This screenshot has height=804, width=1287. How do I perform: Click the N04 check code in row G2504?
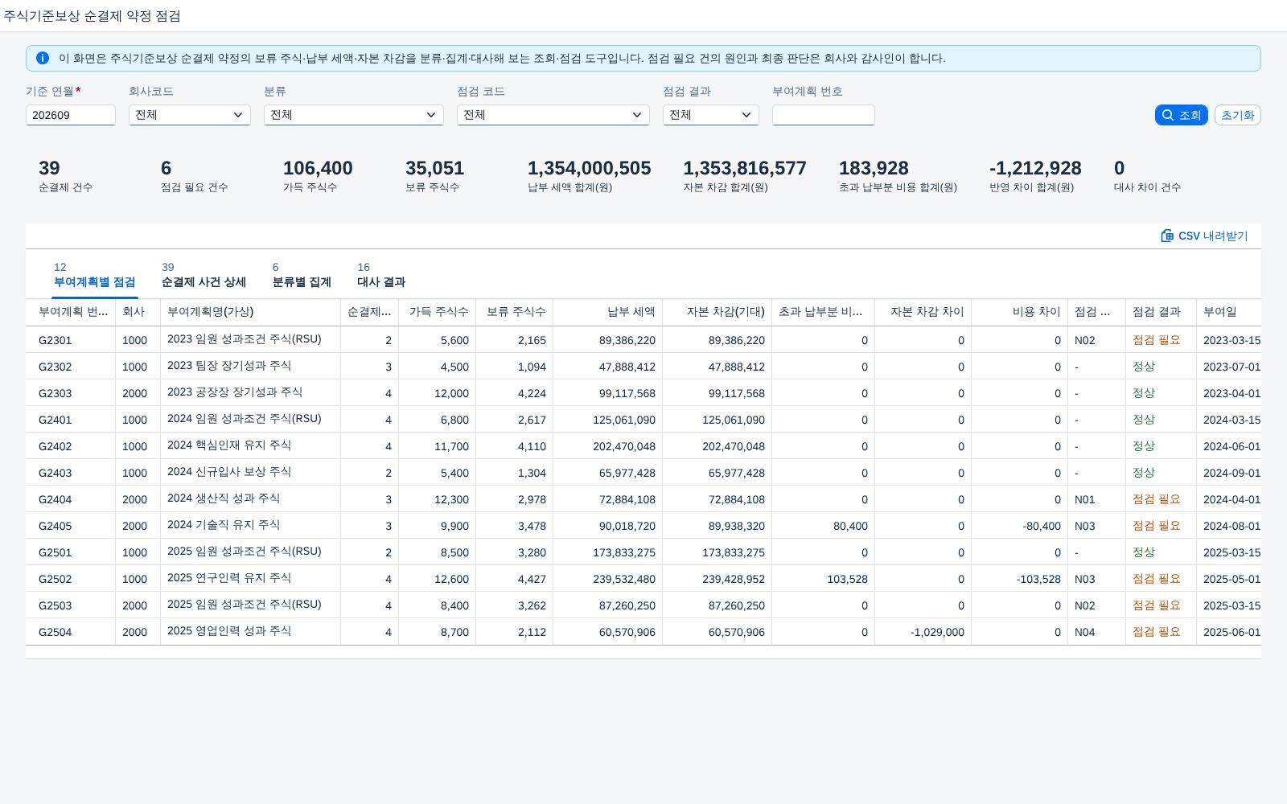point(1085,632)
